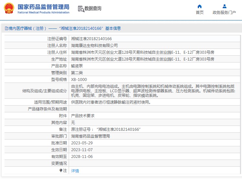Click the 附件 label
The image size is (242, 179).
(63, 116)
